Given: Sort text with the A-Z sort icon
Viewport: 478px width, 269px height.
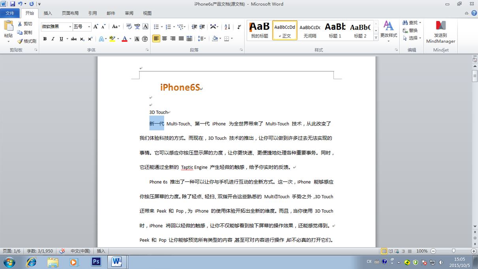Looking at the screenshot, I should point(227,27).
